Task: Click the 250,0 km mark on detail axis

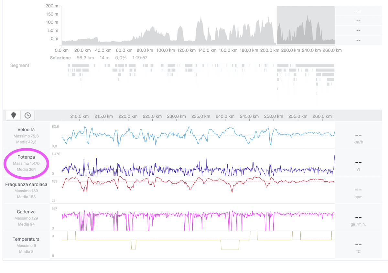Action: (274, 116)
